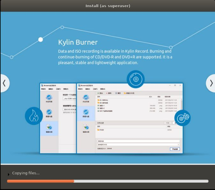Click the music disc icon circle
Screen dimensions: 215x190
(182, 118)
